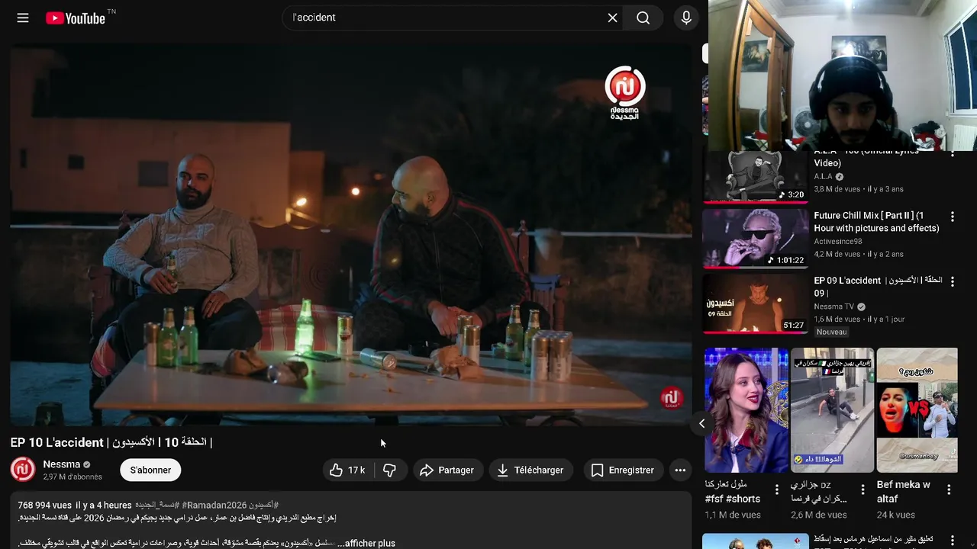Open more actions three-dot menu below video
This screenshot has width=977, height=549.
[x=680, y=470]
